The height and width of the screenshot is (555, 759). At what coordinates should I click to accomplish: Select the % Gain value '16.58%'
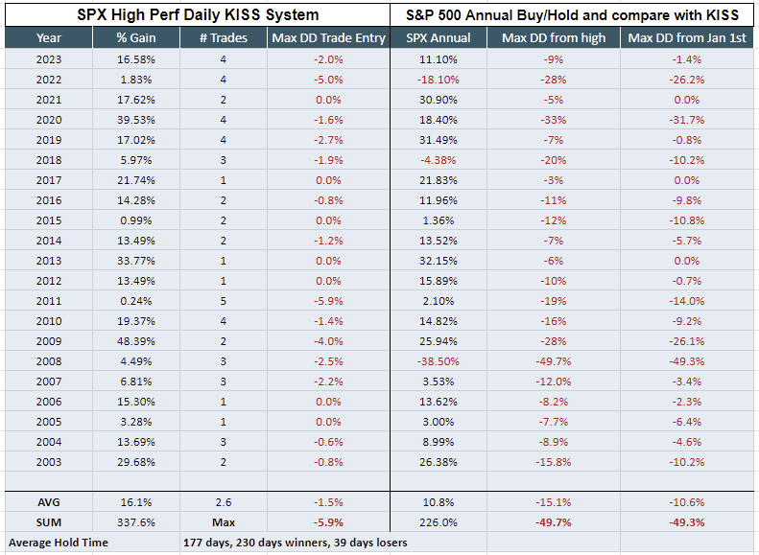point(136,59)
